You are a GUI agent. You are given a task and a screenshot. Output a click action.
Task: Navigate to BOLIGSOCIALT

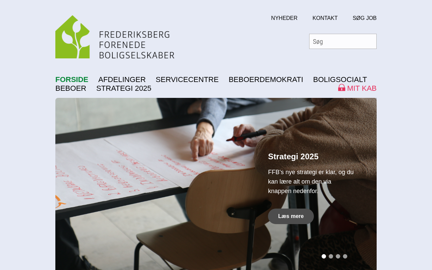pyautogui.click(x=340, y=80)
